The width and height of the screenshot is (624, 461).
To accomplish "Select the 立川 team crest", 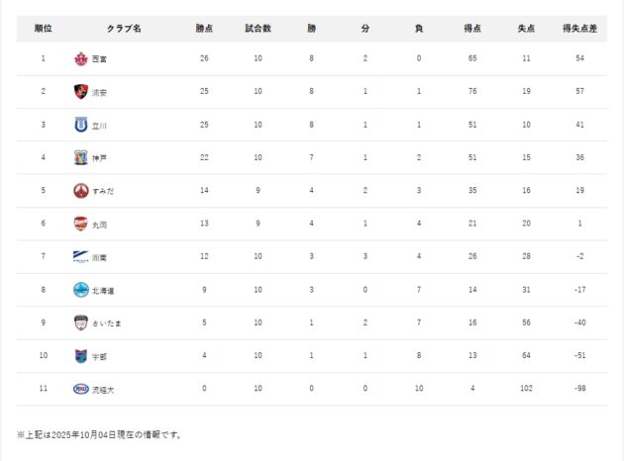I will (x=81, y=126).
